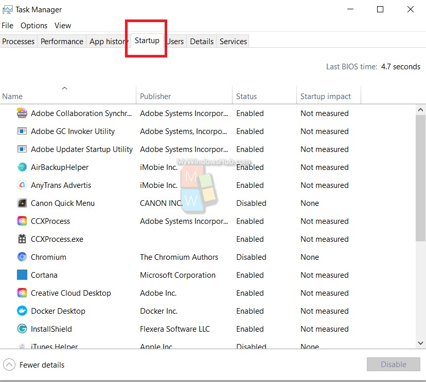Switch to the Processes tab

18,41
